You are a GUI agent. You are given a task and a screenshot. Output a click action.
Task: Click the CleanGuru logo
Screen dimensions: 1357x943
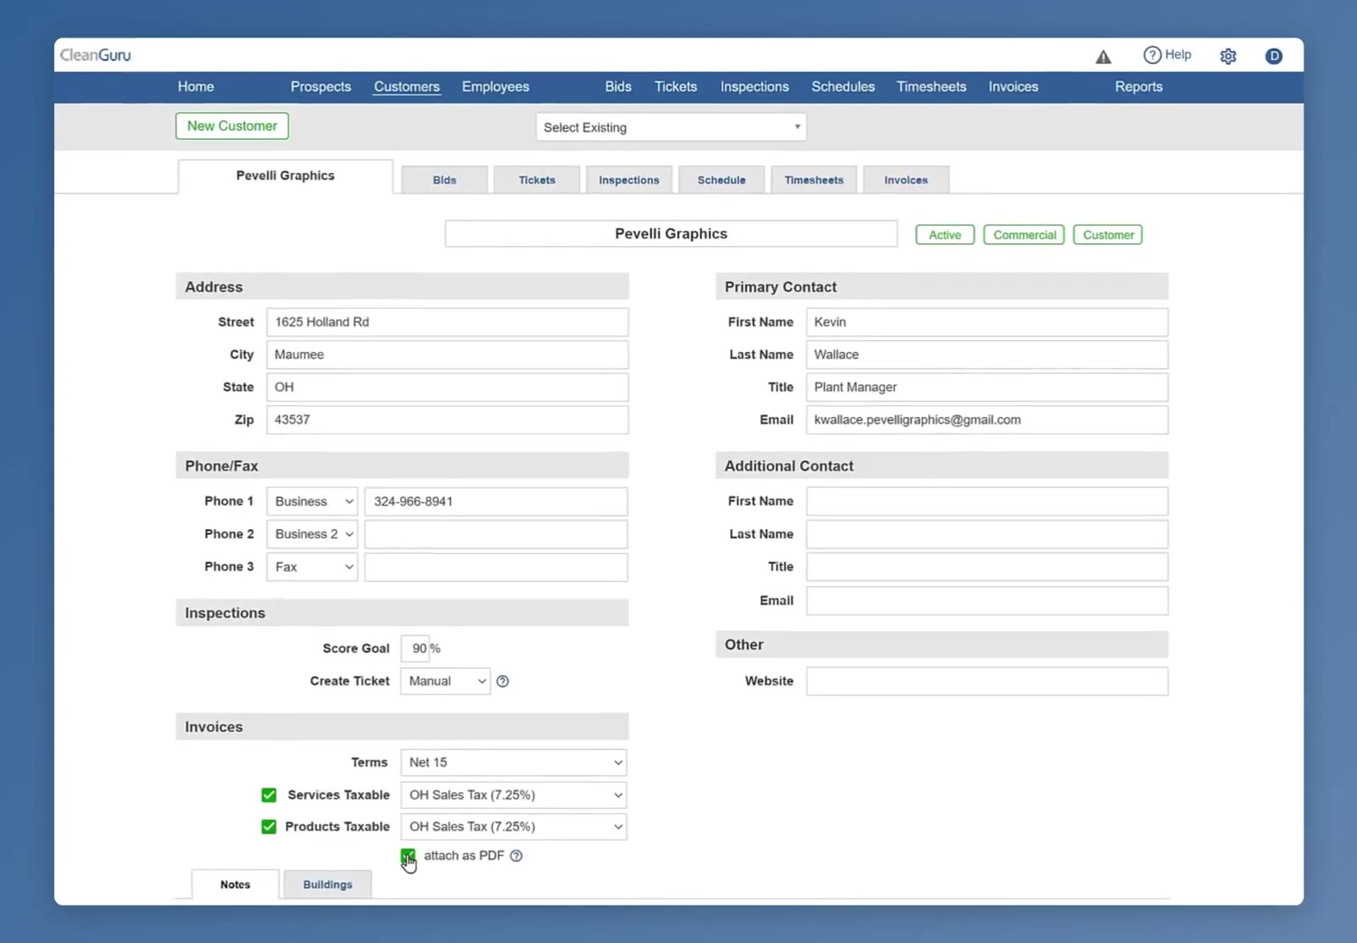pos(96,55)
